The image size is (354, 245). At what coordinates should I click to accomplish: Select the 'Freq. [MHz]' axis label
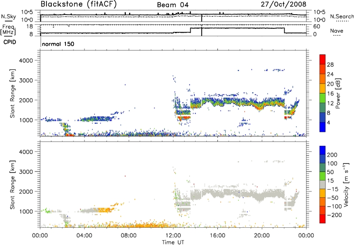click(8, 30)
